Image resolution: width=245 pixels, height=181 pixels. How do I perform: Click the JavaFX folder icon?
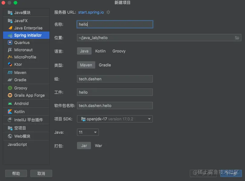click(x=10, y=21)
